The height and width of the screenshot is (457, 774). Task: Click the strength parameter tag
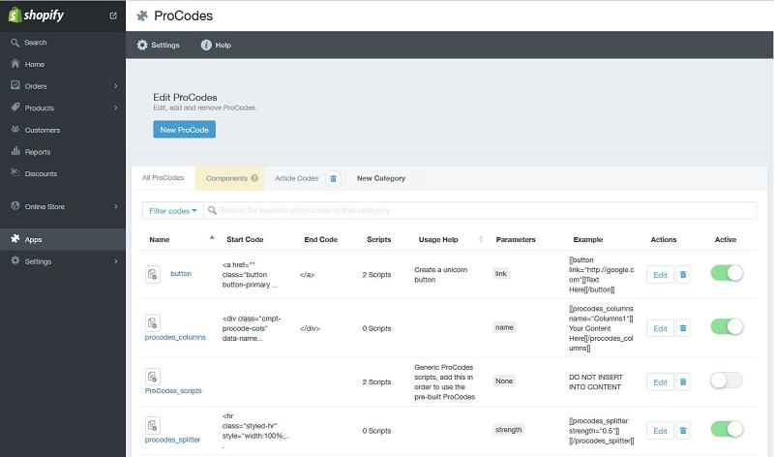pyautogui.click(x=509, y=429)
